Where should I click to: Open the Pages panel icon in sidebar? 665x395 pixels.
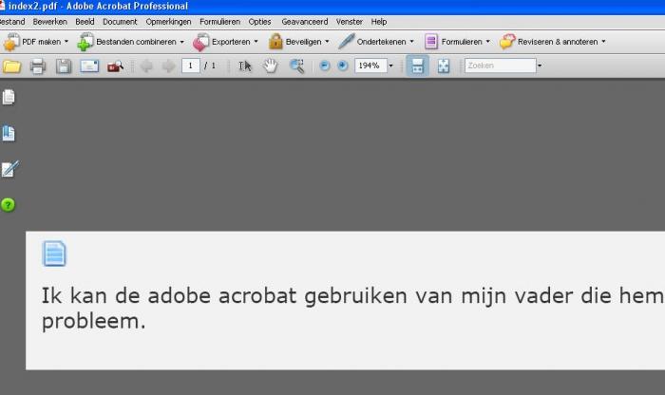tap(9, 97)
